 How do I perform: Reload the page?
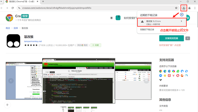tap(13, 8)
